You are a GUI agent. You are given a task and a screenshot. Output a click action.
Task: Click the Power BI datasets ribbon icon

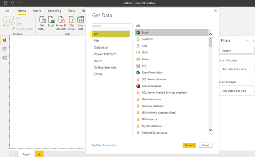pos(61,23)
